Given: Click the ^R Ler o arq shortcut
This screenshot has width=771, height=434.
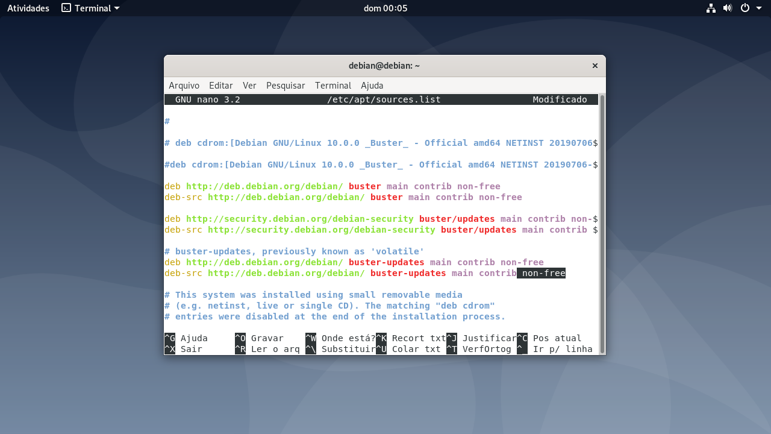Looking at the screenshot, I should point(267,349).
